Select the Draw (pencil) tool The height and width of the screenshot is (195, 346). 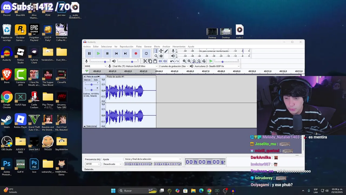[x=166, y=51]
